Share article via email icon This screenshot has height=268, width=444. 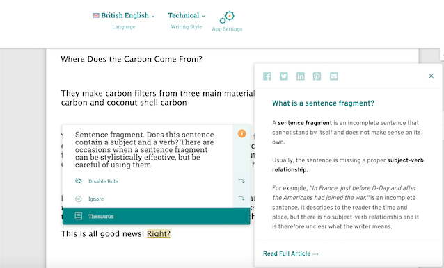[334, 76]
